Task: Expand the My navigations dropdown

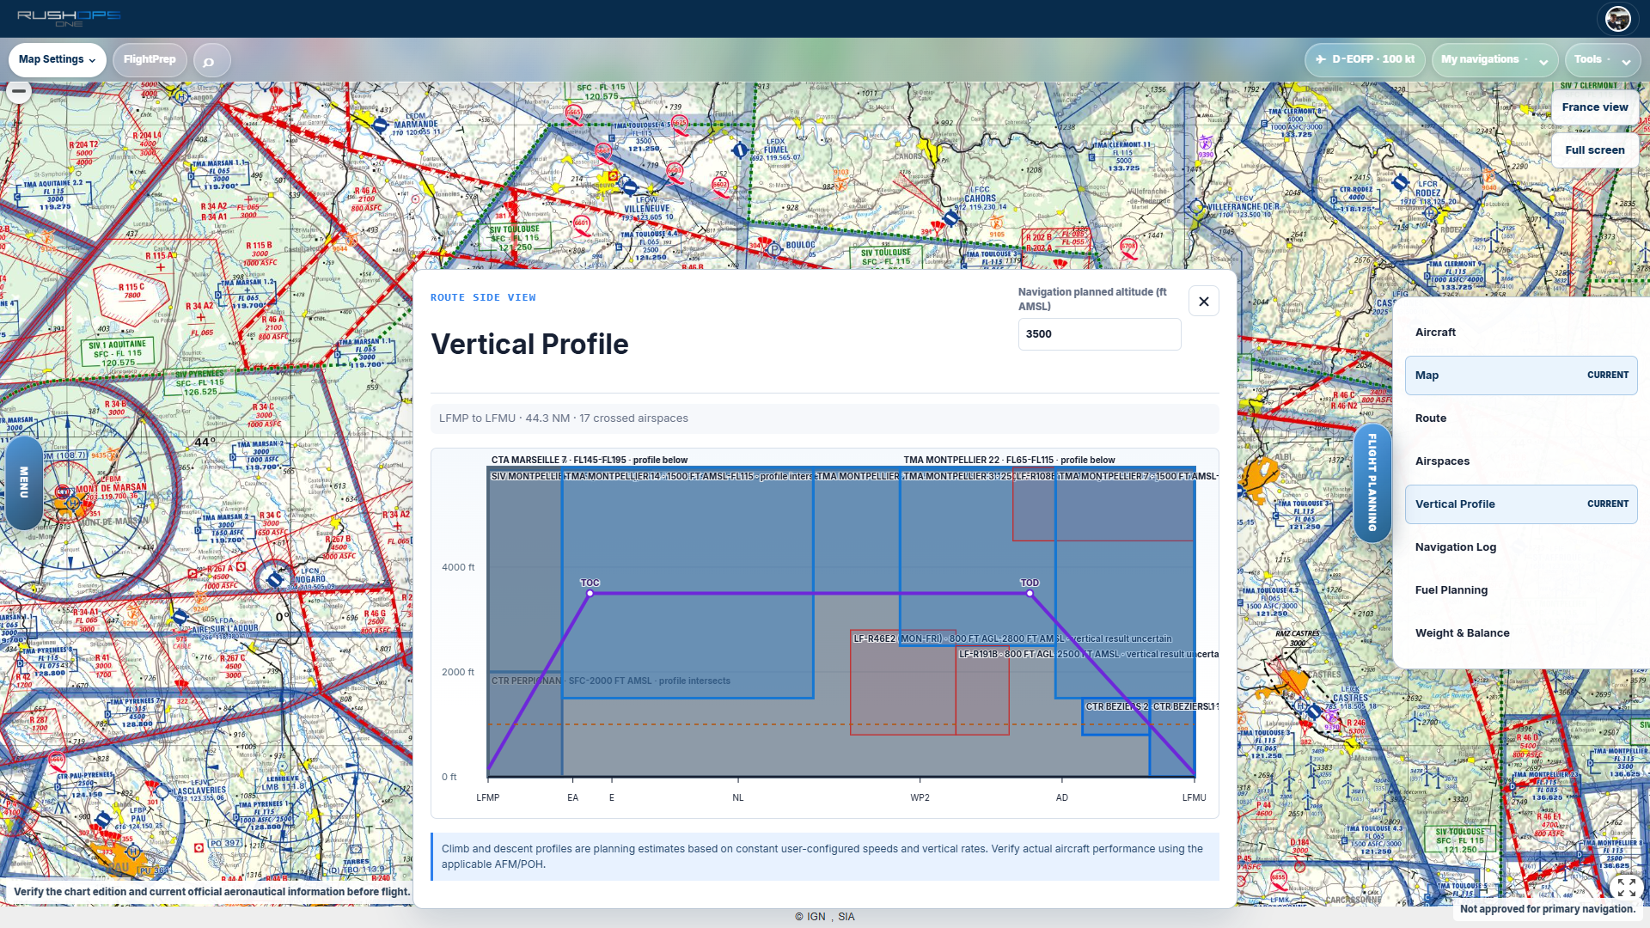Action: pos(1494,60)
